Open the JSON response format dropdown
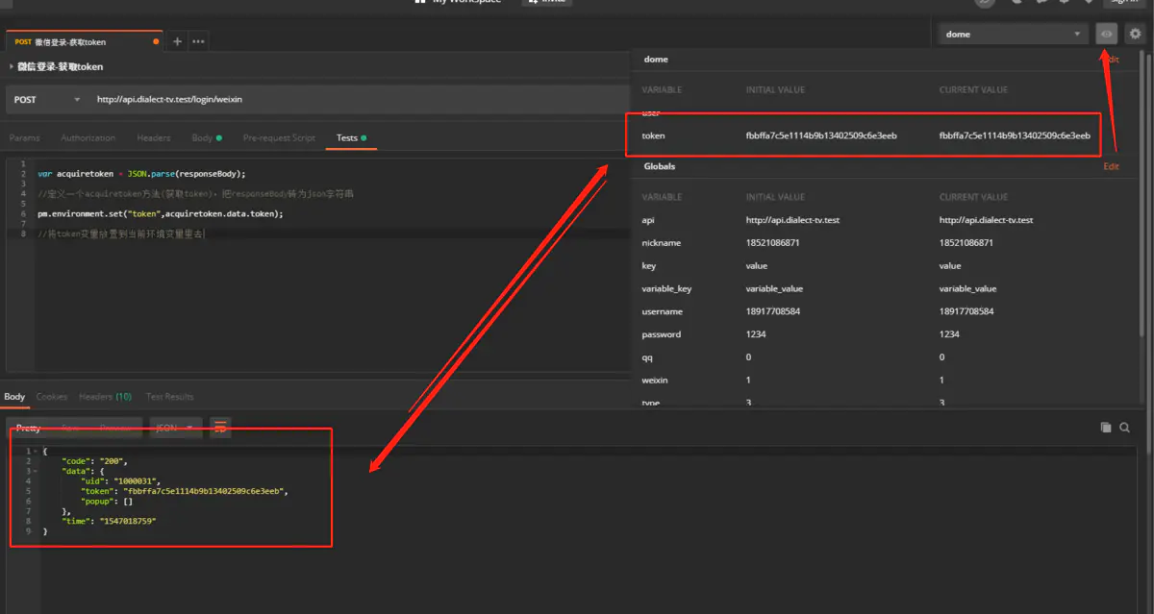1154x614 pixels. click(175, 428)
